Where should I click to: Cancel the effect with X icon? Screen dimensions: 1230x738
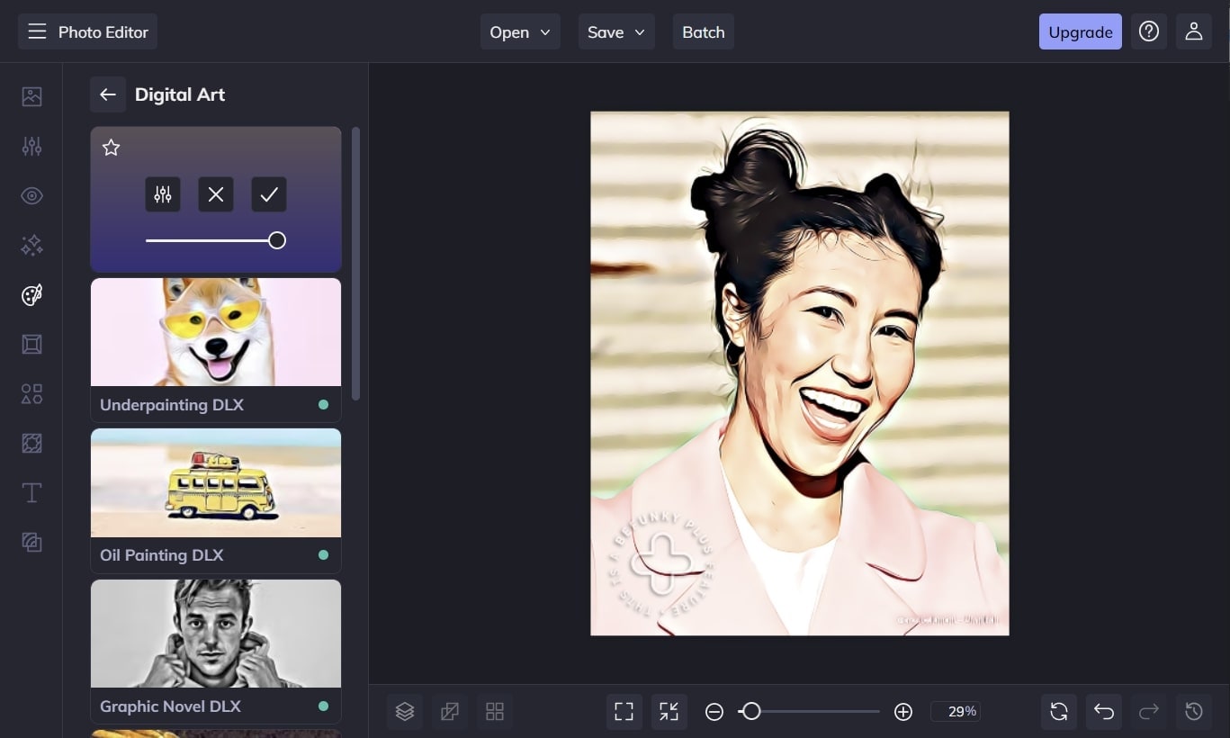point(216,194)
